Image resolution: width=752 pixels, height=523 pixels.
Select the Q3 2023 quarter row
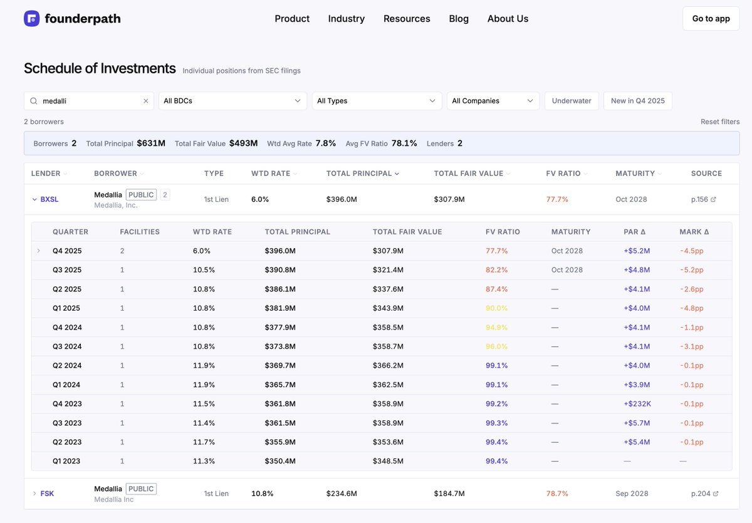click(382, 423)
